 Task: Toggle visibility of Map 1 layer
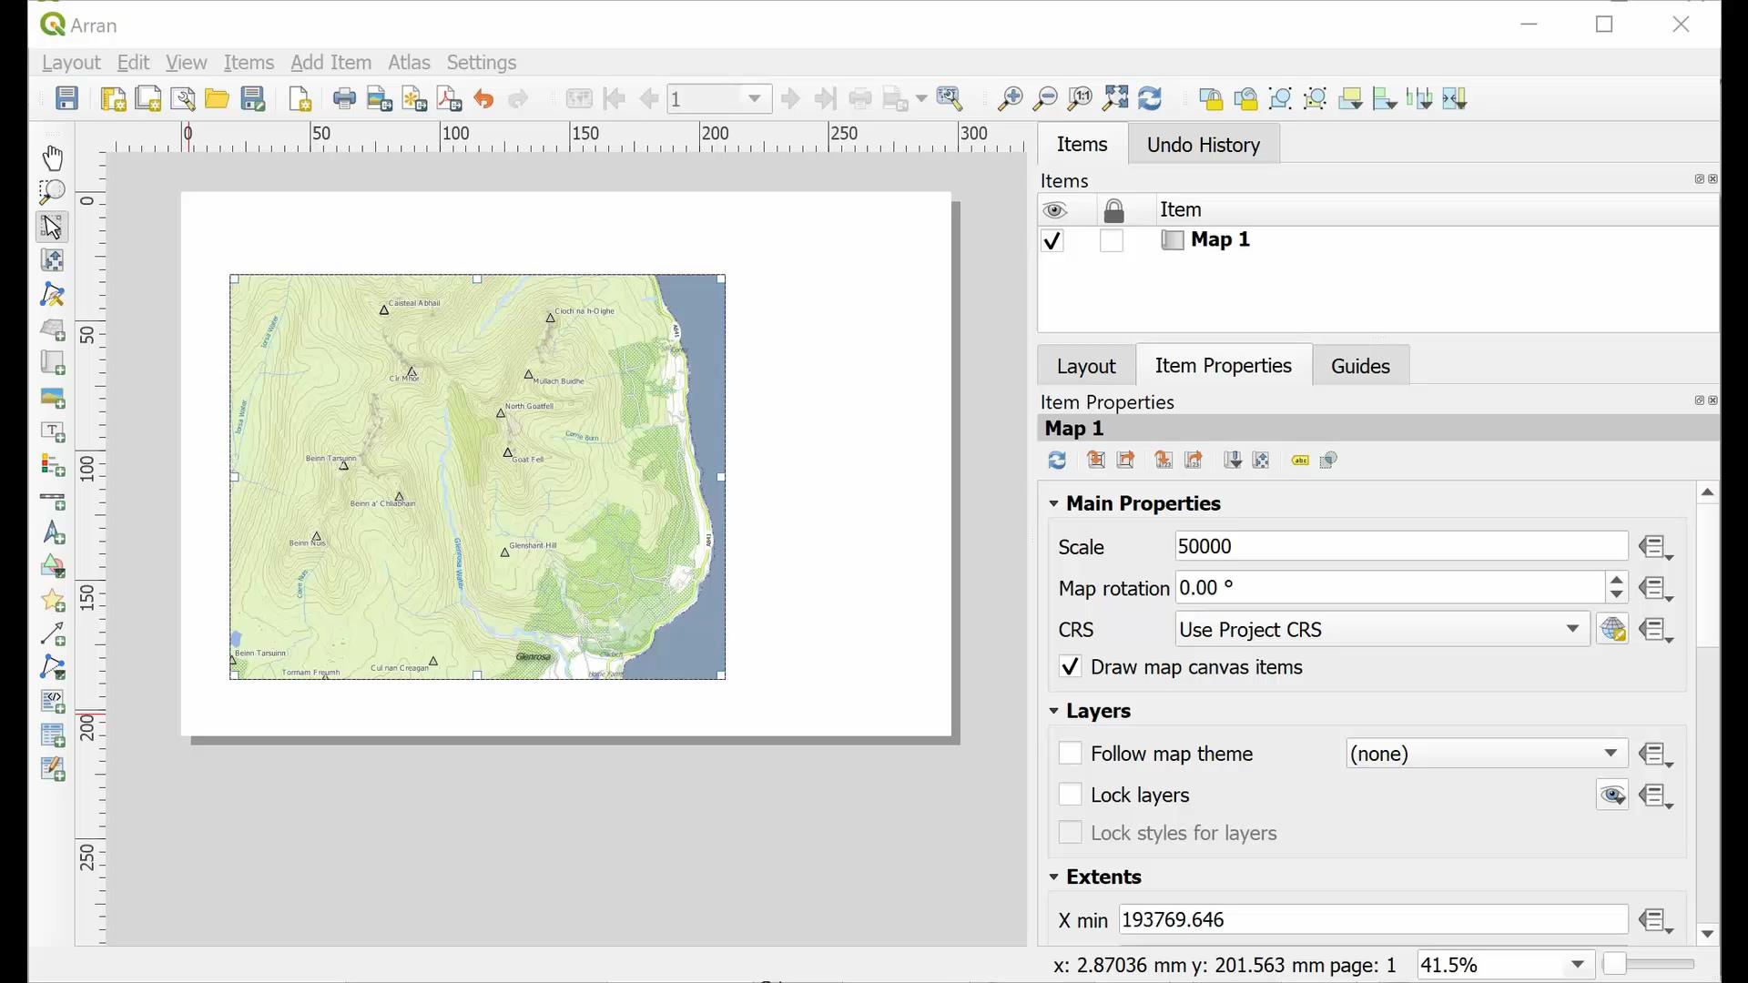1052,240
